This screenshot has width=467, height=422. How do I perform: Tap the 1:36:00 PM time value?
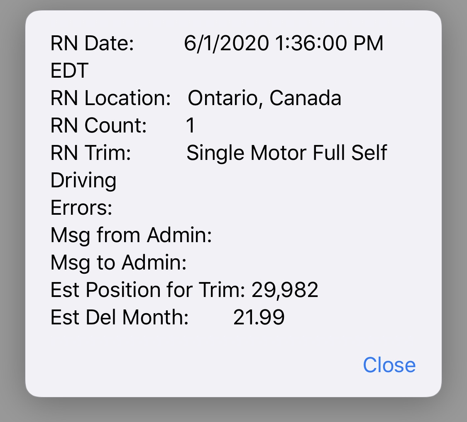coord(329,43)
